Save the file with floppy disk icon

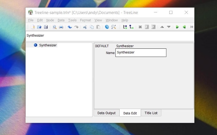(x=46, y=27)
